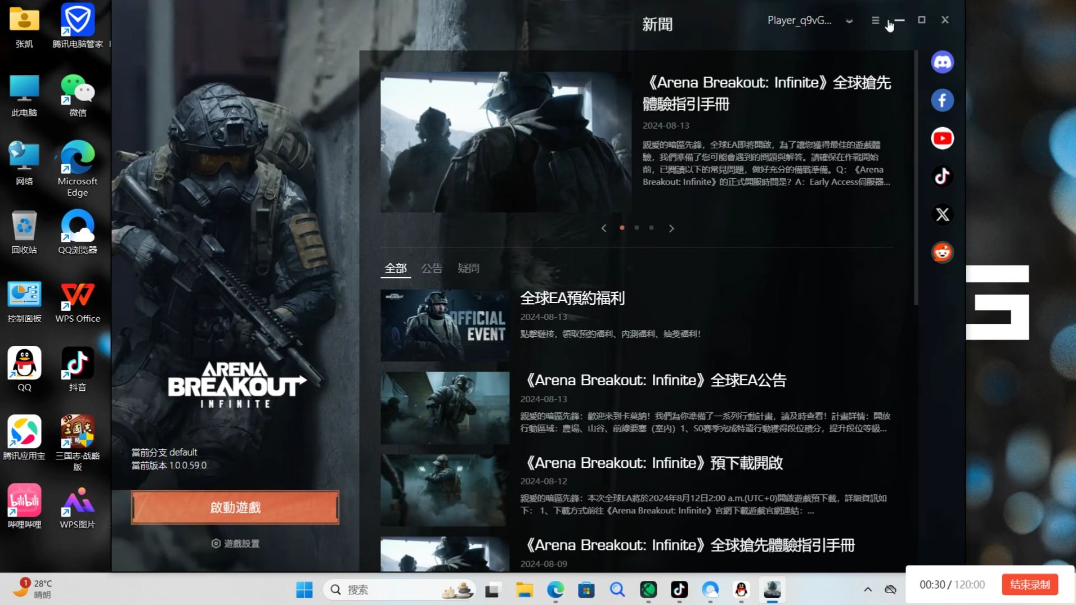Open the launcher hamburger menu
Screen dimensions: 1076x605
click(x=875, y=20)
